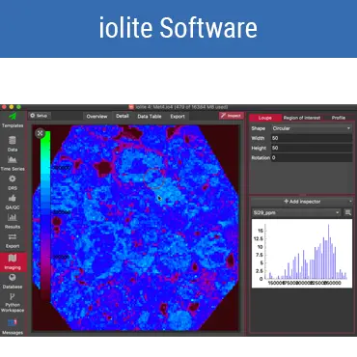This screenshot has height=357, width=357.
Task: Switch to the Overview tab
Action: click(x=96, y=116)
